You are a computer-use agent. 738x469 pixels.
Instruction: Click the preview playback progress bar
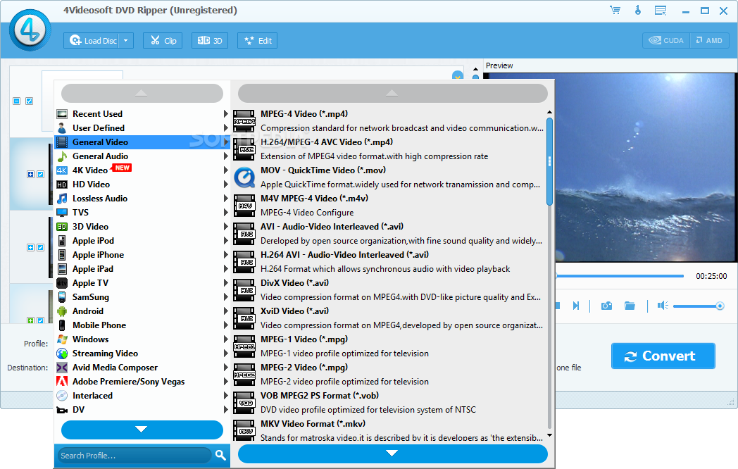pyautogui.click(x=620, y=276)
